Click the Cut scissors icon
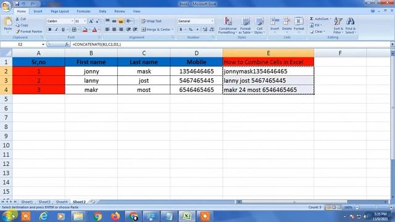 [x=17, y=19]
